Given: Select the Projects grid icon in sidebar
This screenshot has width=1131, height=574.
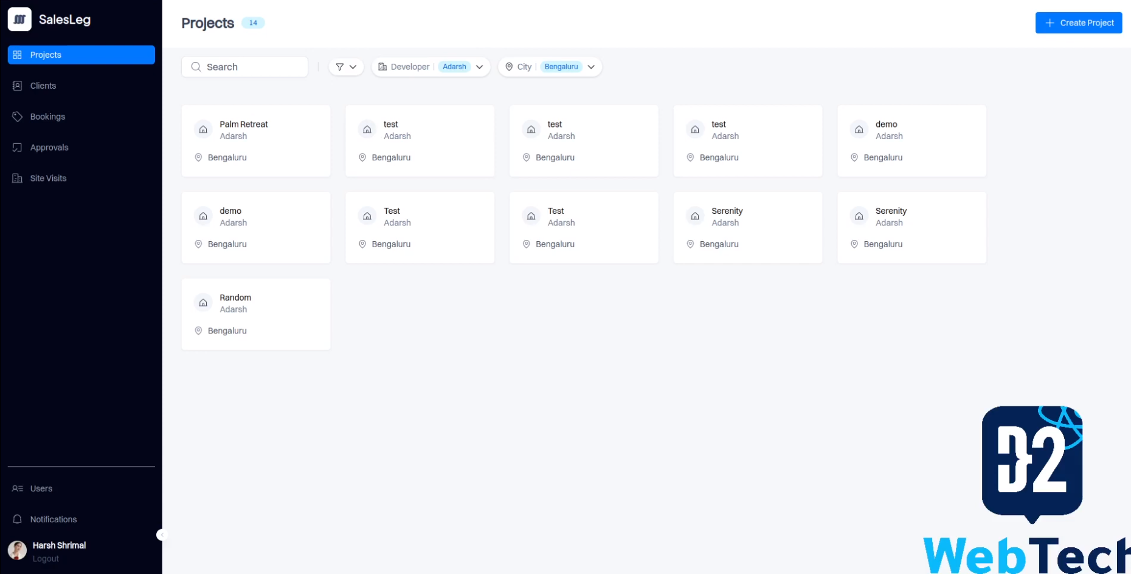Looking at the screenshot, I should coord(18,55).
